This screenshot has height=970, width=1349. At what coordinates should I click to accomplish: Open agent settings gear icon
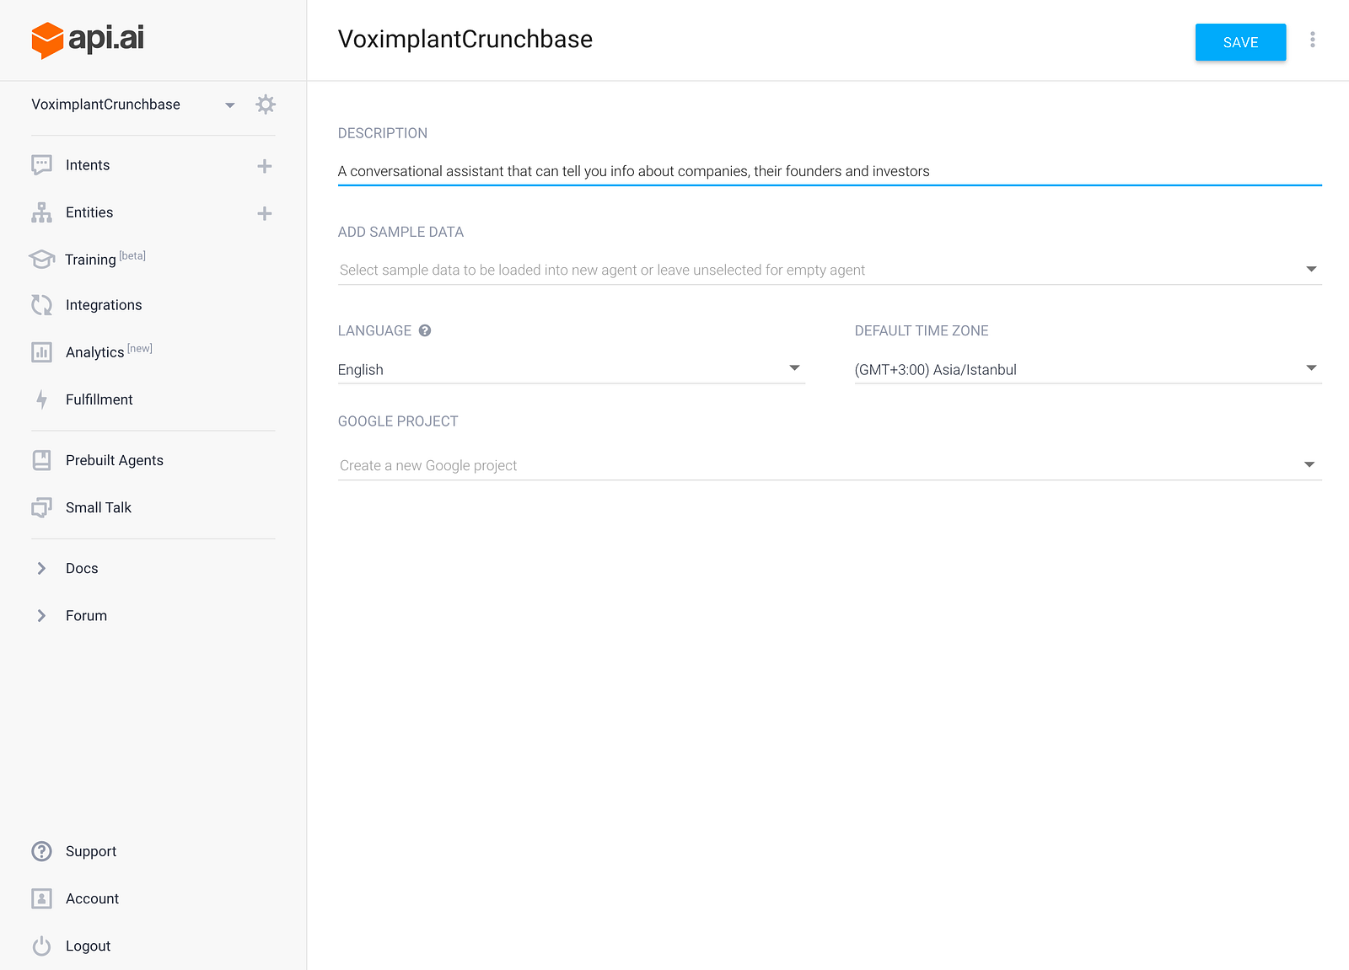pos(266,105)
